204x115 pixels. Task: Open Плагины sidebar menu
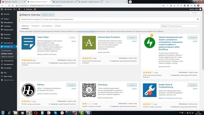pos(7,47)
